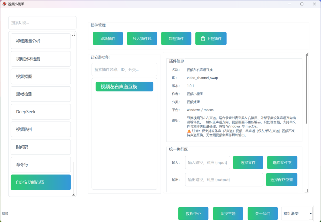The height and width of the screenshot is (222, 321).
Task: Click the 选择文件 button
Action: click(248, 163)
